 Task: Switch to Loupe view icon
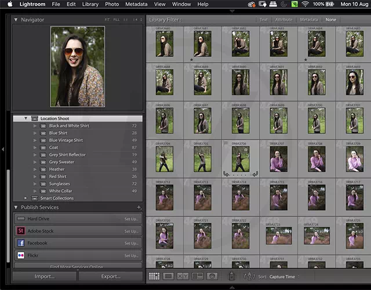(x=168, y=276)
